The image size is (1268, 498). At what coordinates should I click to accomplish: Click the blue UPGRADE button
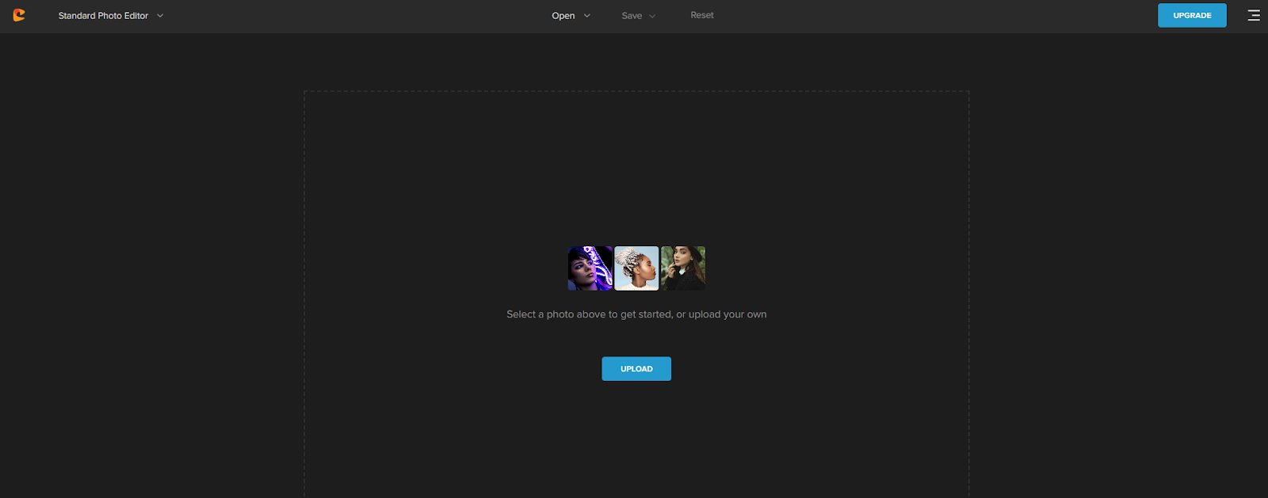click(x=1192, y=15)
